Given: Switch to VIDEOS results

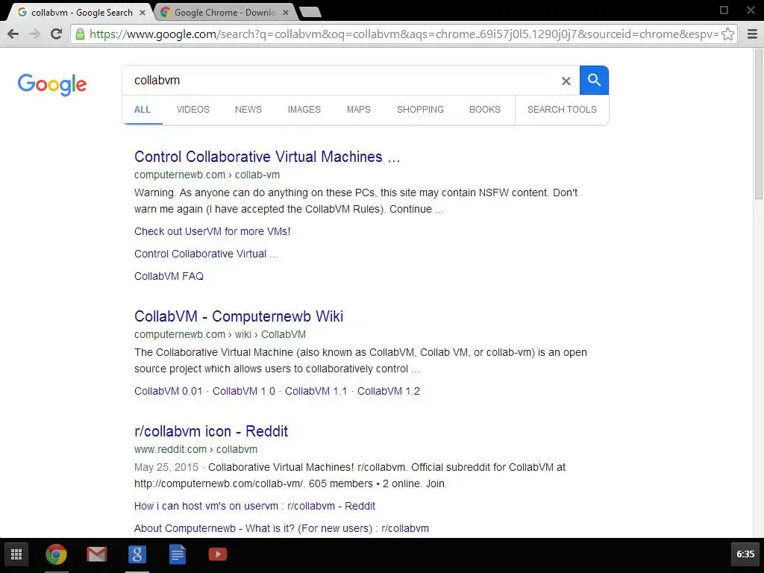Looking at the screenshot, I should pos(193,110).
